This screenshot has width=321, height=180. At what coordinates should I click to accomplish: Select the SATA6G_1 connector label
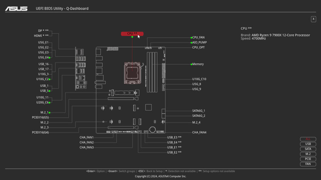click(199, 110)
